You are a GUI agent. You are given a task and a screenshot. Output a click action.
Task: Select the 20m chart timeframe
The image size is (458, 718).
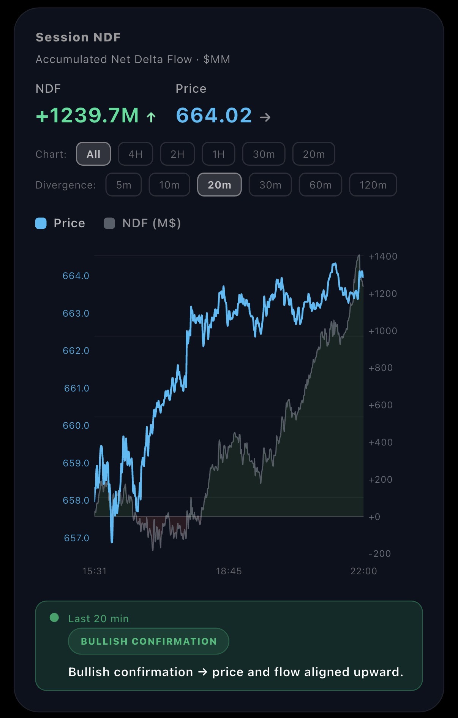[x=313, y=154]
